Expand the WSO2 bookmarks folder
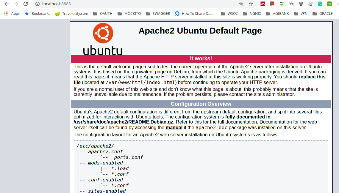Viewport: 339px width, 193px height. click(x=229, y=14)
